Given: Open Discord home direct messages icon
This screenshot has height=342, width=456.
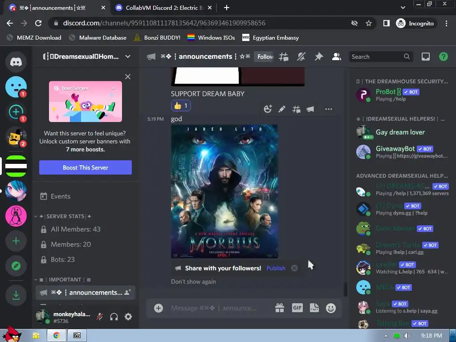Looking at the screenshot, I should [x=16, y=62].
